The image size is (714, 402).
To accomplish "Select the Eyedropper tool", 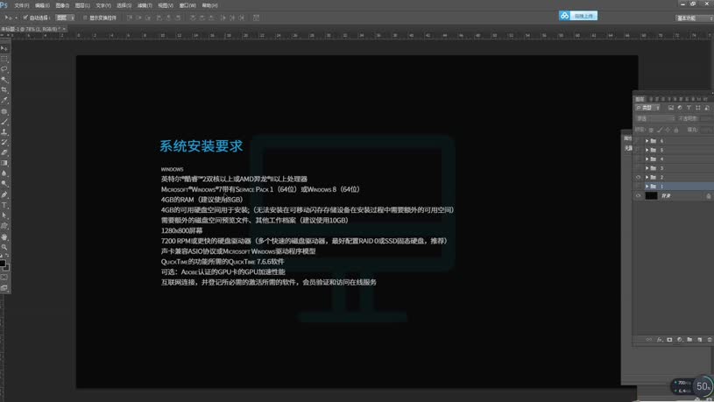I will tap(4, 101).
